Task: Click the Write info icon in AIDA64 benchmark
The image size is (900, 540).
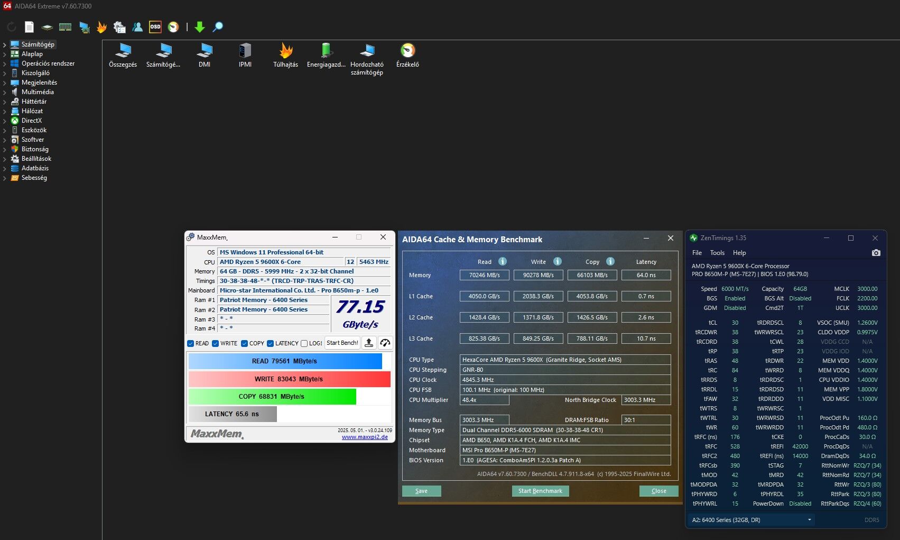Action: [557, 261]
